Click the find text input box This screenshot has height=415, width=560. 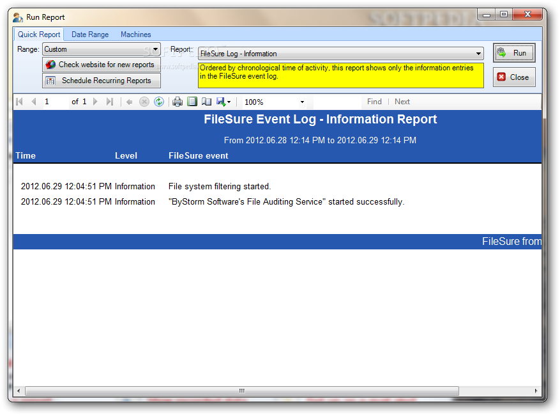tap(338, 102)
